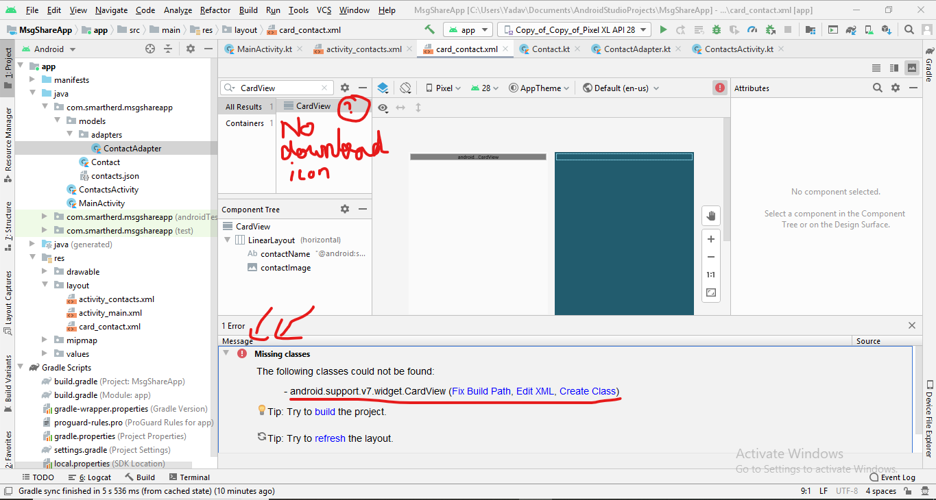Click the refresh layout tip link
This screenshot has height=500, width=936.
(330, 438)
